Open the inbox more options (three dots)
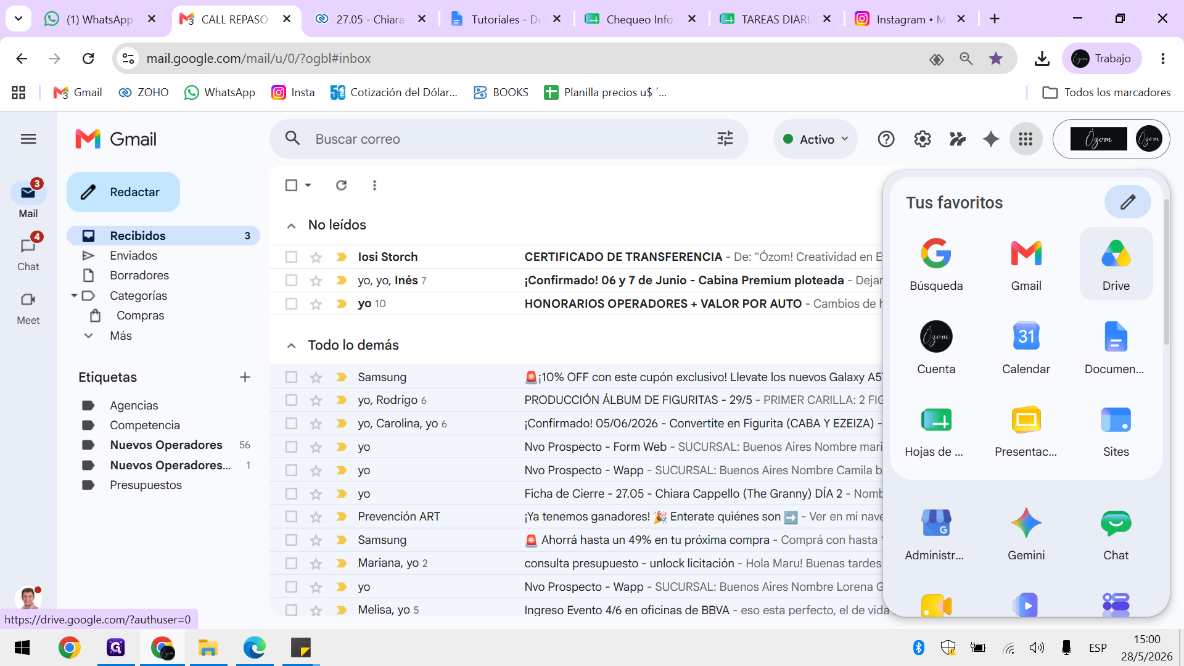 pyautogui.click(x=374, y=185)
